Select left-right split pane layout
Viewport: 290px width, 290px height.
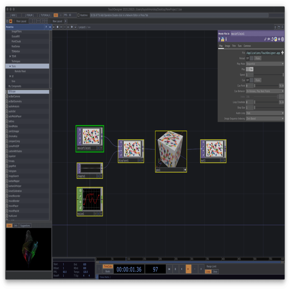(34, 21)
